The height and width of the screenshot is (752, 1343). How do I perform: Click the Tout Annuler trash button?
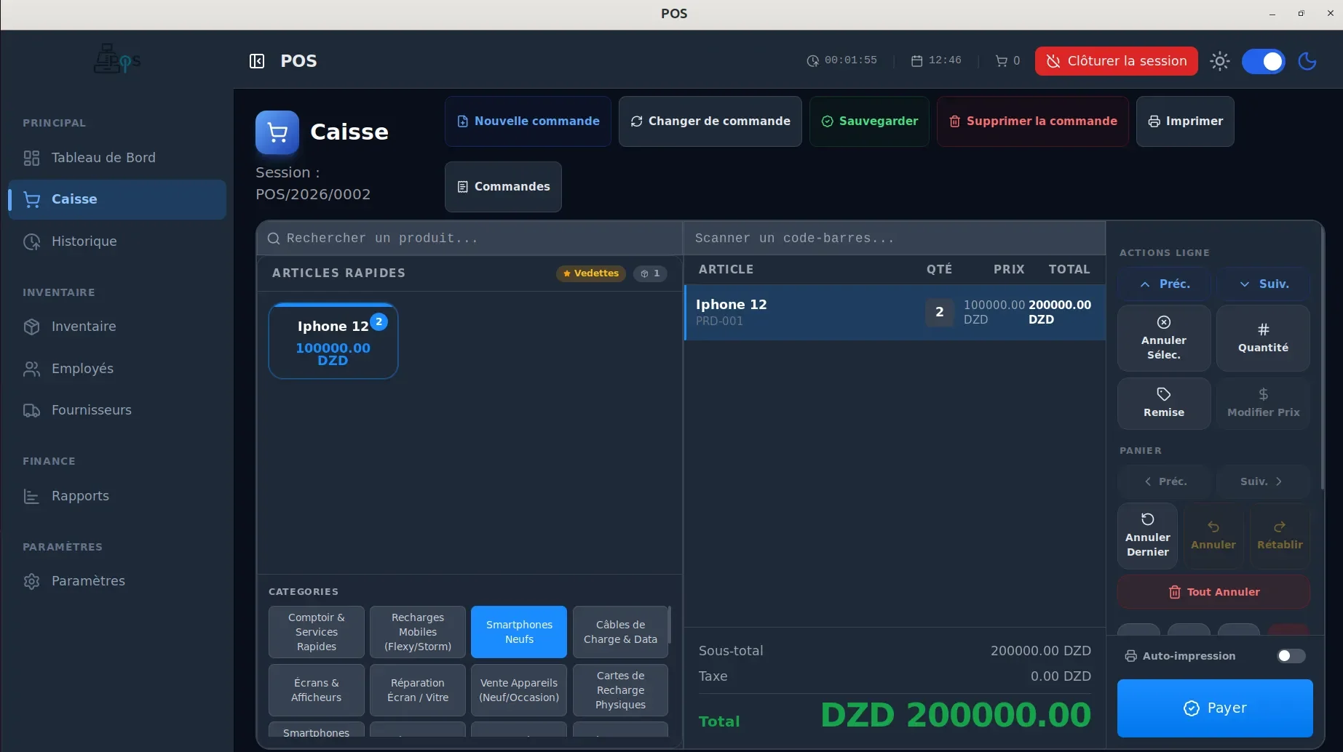tap(1213, 592)
